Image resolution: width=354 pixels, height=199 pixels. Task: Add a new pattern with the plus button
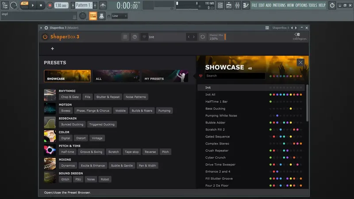[95, 5]
